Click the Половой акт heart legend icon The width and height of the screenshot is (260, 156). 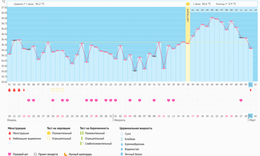tap(9, 154)
